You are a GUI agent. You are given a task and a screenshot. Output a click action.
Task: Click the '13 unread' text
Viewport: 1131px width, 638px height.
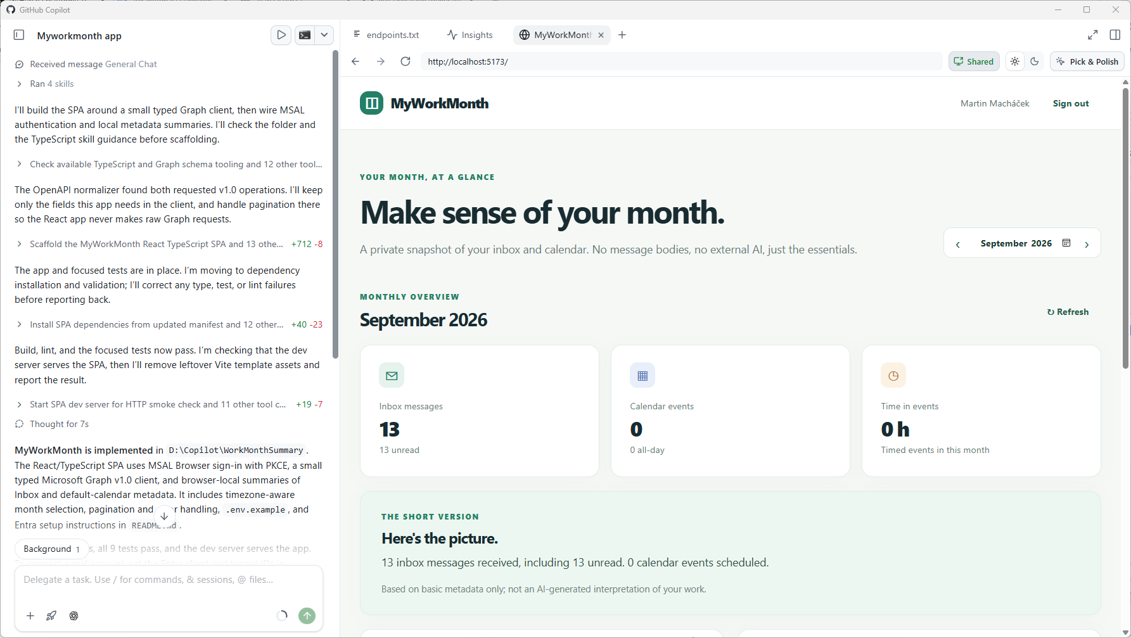[399, 450]
